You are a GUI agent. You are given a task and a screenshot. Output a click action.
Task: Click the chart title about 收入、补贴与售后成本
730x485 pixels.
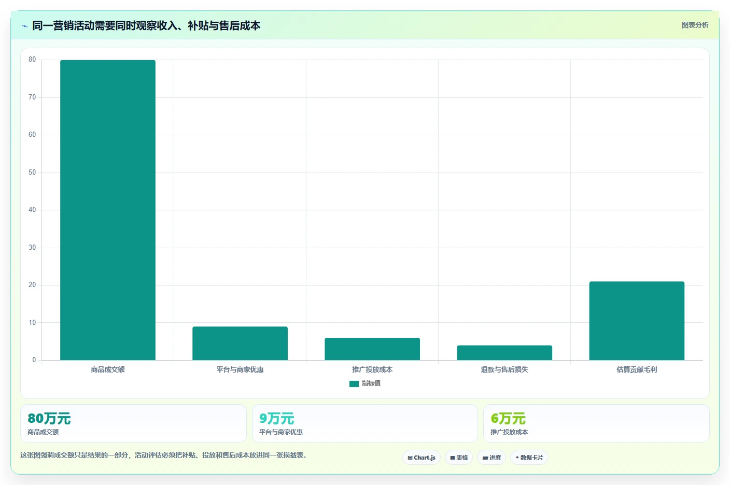[x=146, y=25]
